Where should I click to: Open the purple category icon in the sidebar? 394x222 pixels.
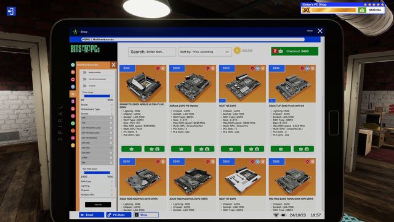pyautogui.click(x=73, y=101)
